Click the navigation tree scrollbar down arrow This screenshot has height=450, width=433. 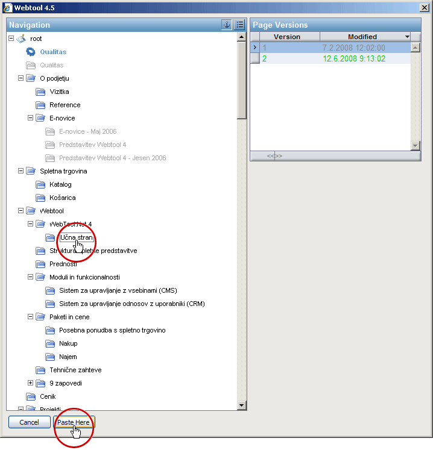[242, 405]
